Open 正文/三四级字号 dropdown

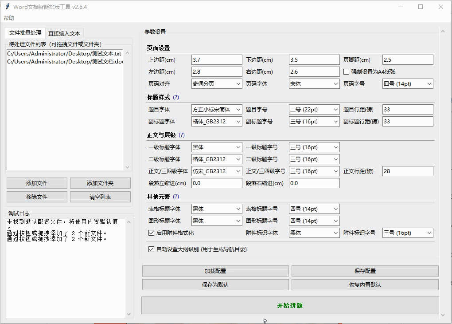tap(314, 171)
